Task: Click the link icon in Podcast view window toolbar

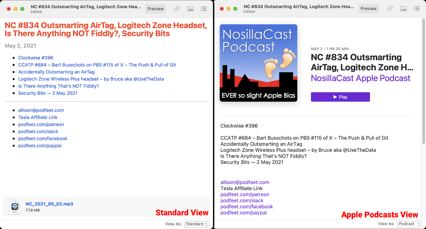Action: (x=390, y=9)
